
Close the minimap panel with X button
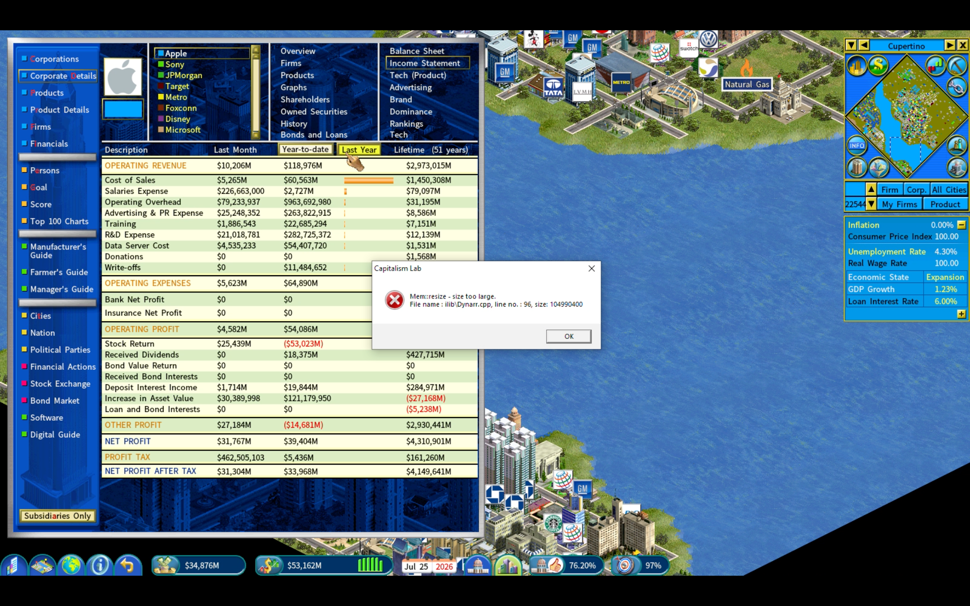962,45
